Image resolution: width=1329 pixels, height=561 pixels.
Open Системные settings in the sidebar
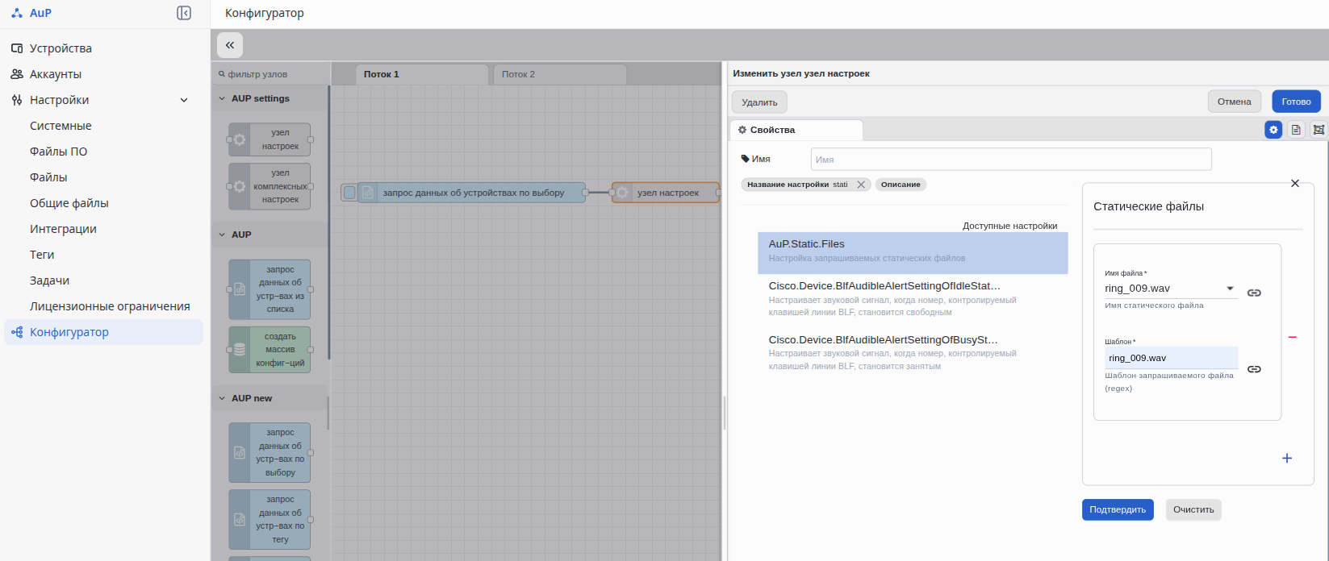(61, 126)
